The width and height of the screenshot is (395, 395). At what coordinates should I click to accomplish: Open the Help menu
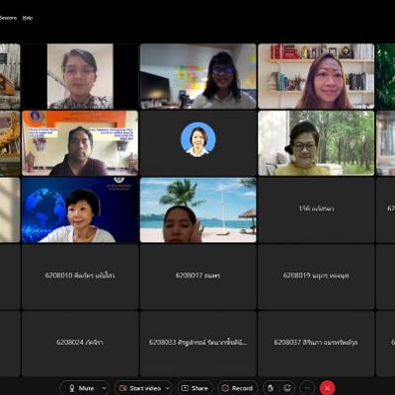coord(28,18)
